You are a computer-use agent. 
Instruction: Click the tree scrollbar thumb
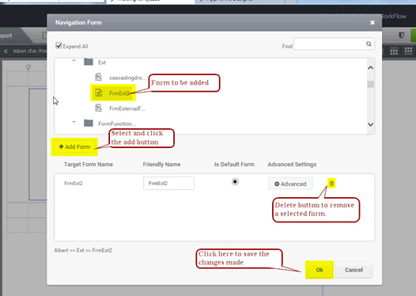point(371,84)
